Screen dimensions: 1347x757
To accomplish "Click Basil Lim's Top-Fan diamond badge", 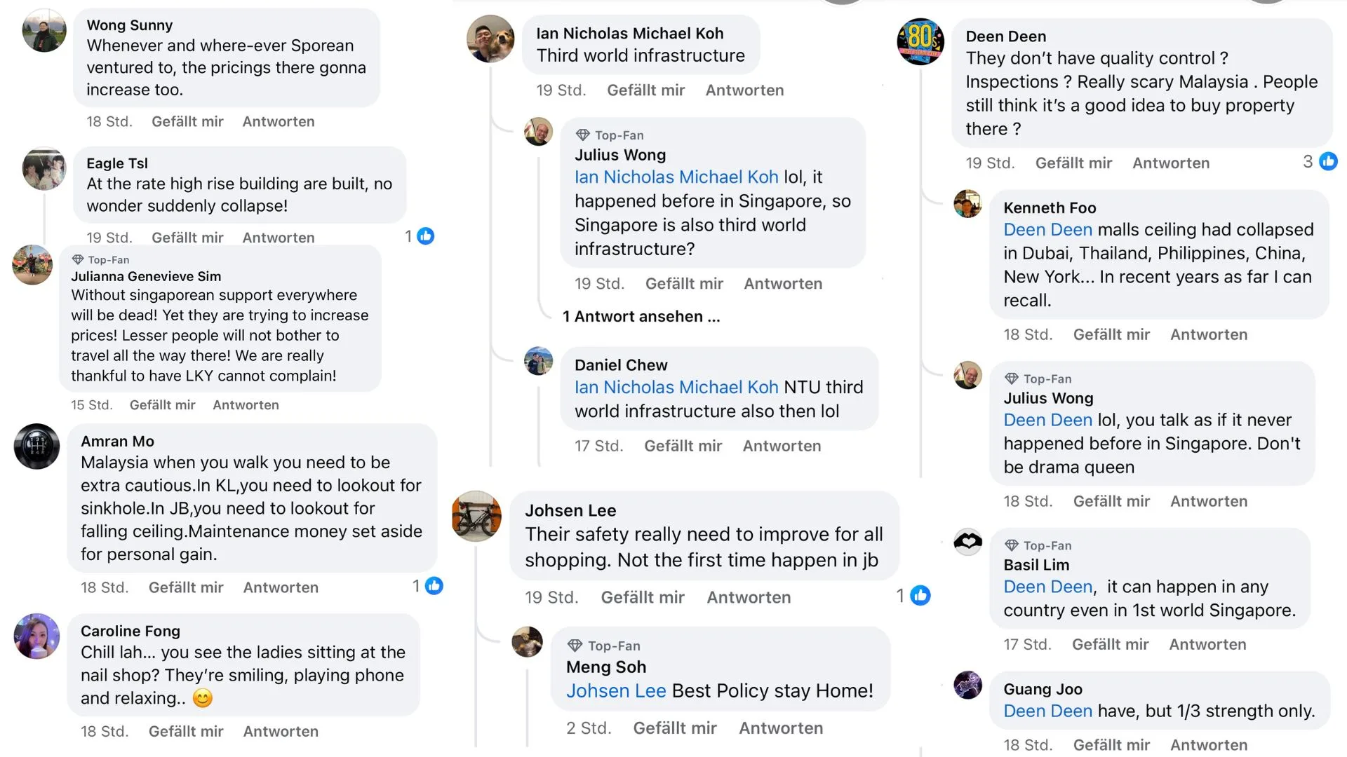I will click(x=1011, y=545).
